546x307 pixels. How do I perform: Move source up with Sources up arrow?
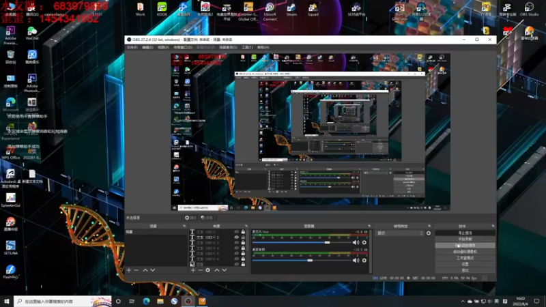click(216, 270)
